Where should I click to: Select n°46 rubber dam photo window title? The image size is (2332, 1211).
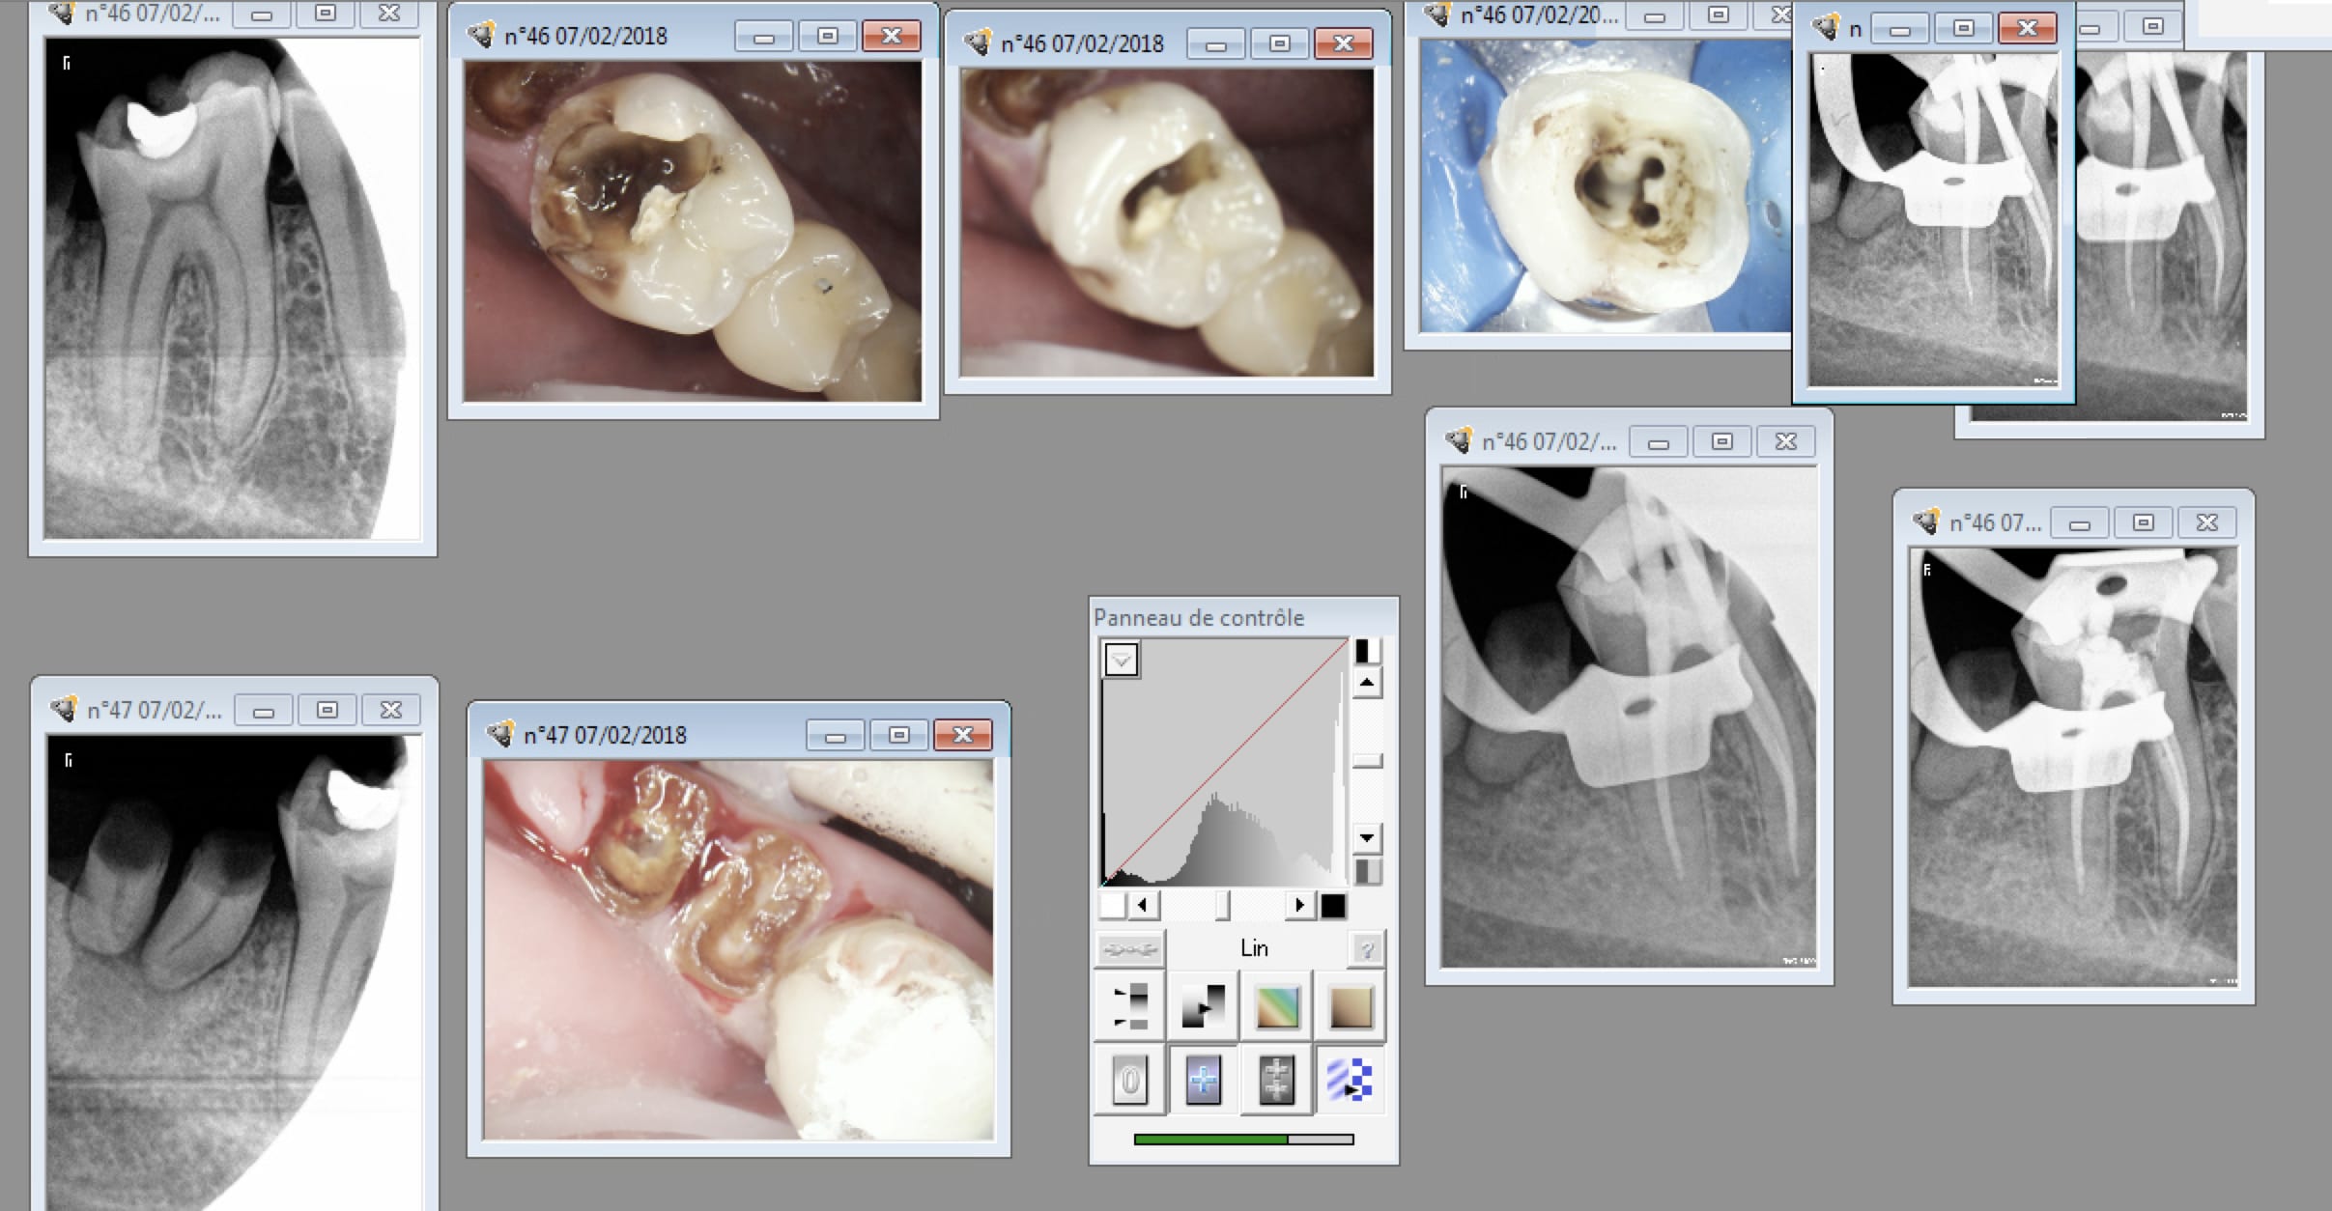tap(1538, 15)
